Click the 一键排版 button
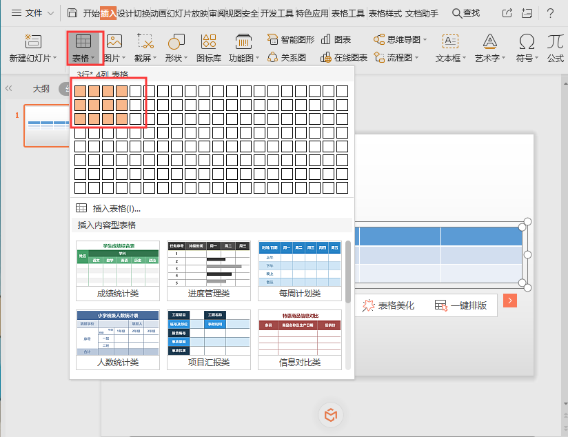Screen dimensions: 568x437 (460, 305)
